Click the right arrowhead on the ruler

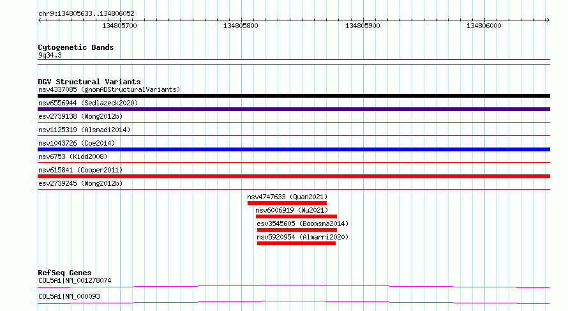(x=548, y=20)
